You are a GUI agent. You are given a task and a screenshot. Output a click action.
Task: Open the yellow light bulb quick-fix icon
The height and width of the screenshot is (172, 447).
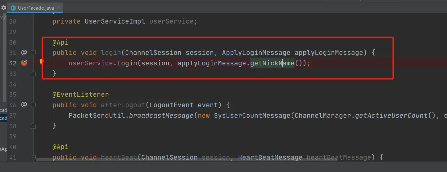coord(41,62)
